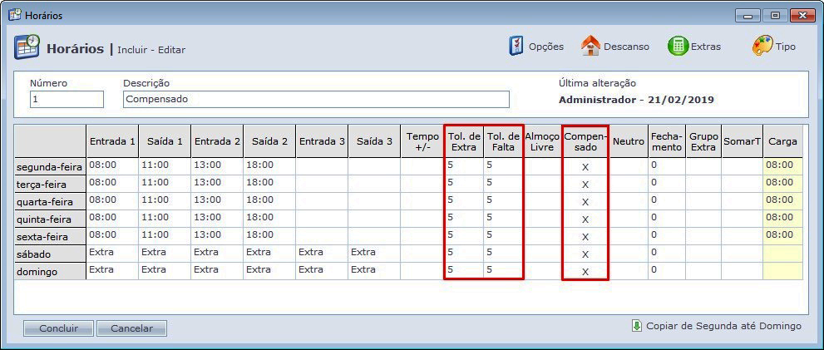Viewport: 824px width, 350px height.
Task: Open the Extras calculator icon
Action: pos(678,47)
